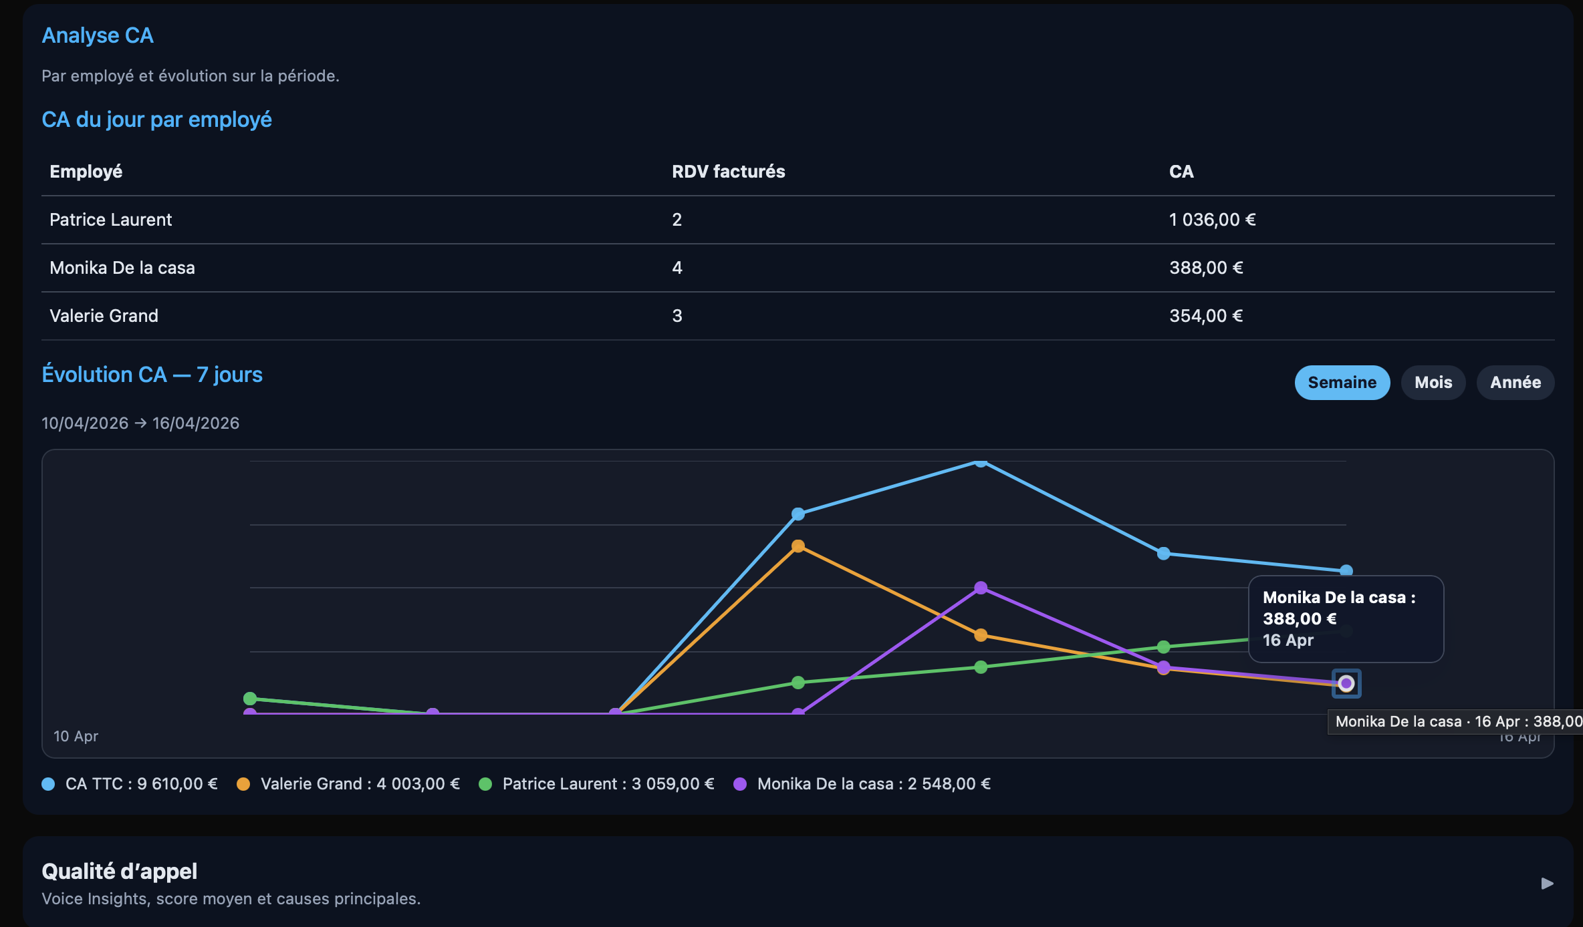1583x927 pixels.
Task: Sort by the CA column header
Action: (x=1181, y=172)
